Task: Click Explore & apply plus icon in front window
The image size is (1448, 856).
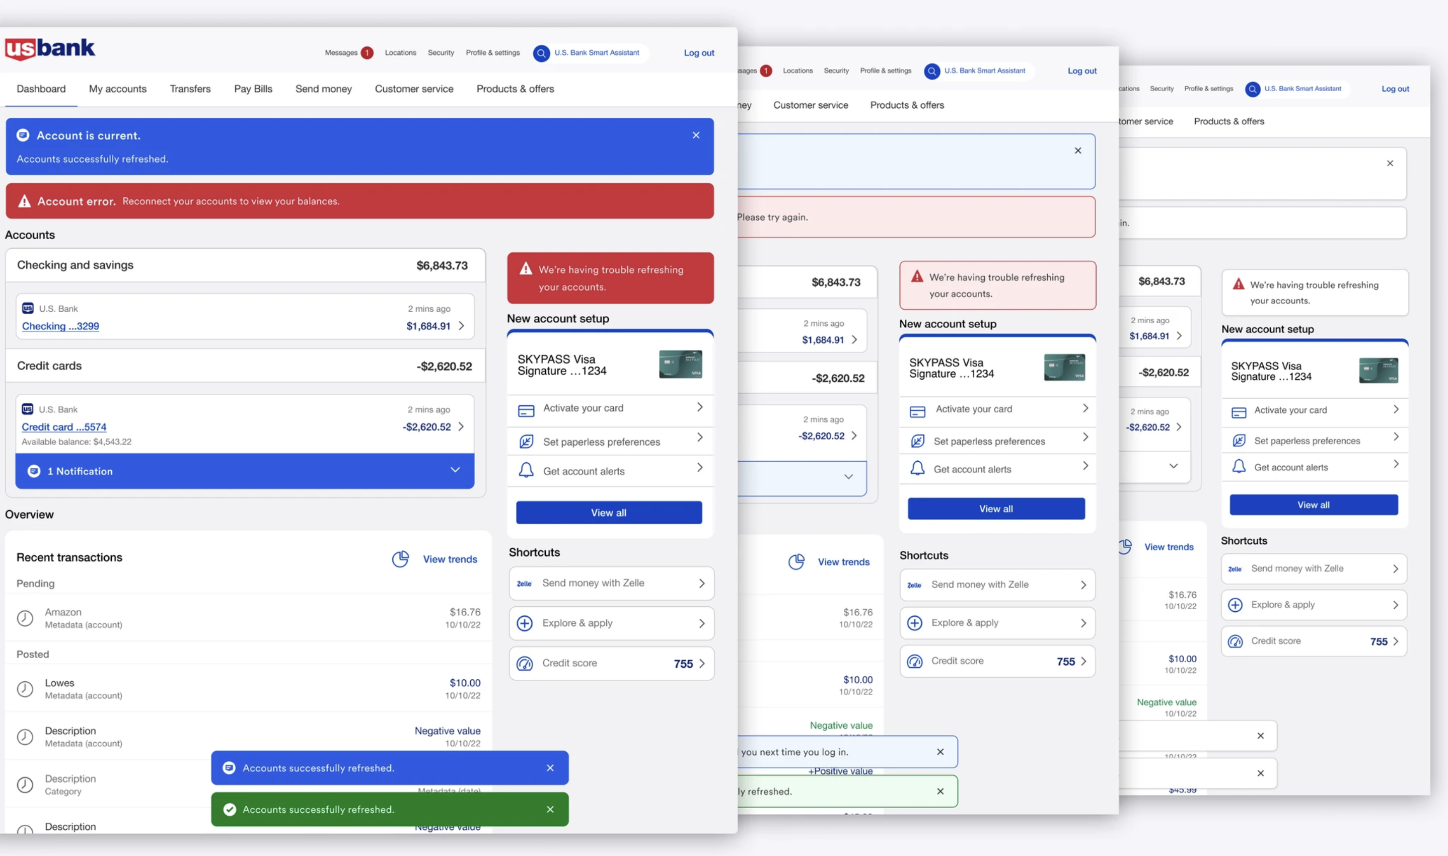Action: tap(525, 623)
